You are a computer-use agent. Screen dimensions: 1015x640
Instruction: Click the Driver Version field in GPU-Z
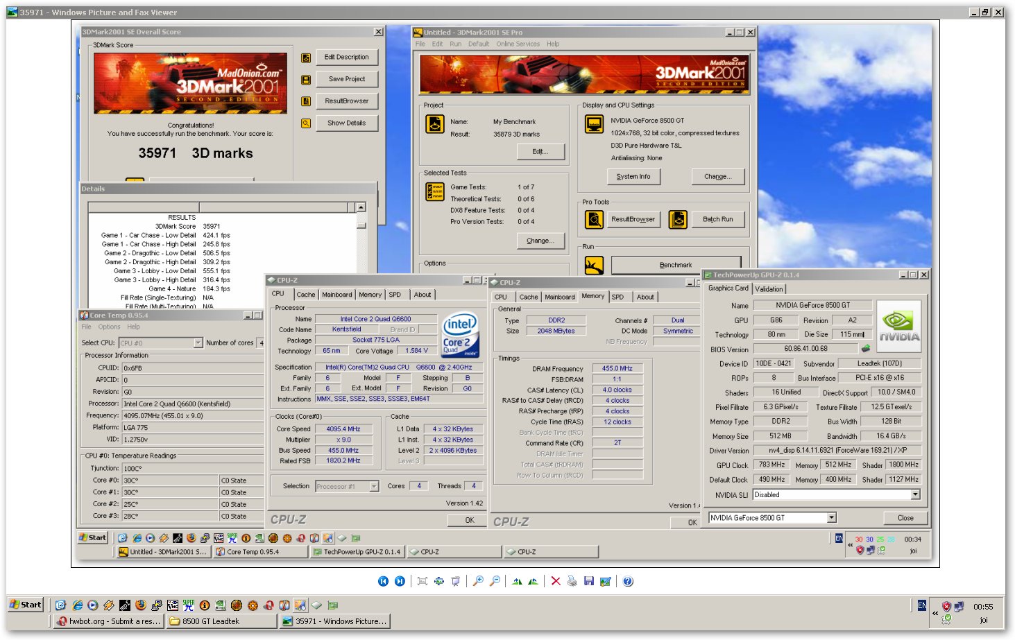837,450
